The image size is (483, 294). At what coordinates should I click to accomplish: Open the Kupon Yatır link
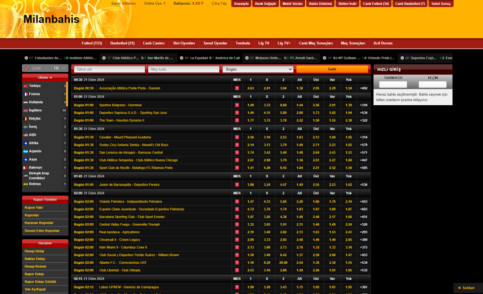click(x=34, y=207)
